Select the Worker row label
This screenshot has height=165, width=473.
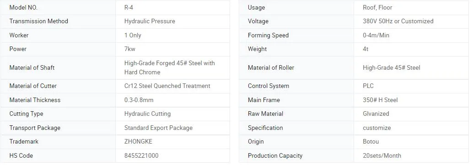[19, 35]
